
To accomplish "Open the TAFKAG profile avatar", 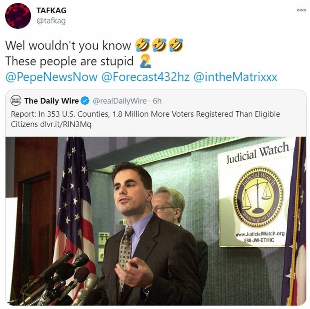I will click(x=18, y=16).
